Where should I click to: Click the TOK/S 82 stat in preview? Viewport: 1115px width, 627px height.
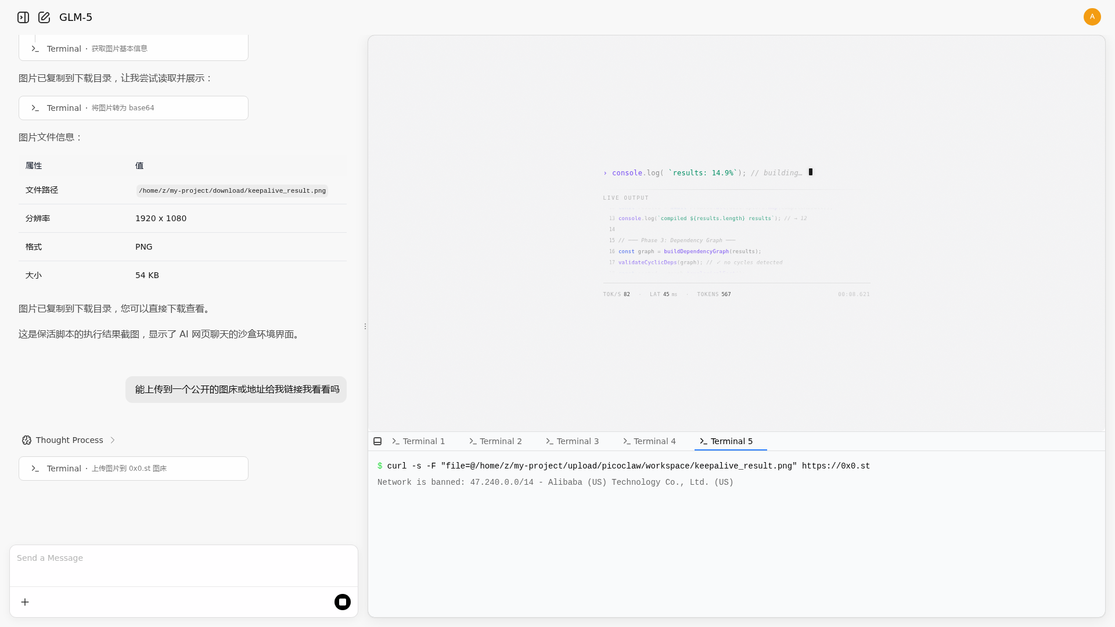pyautogui.click(x=616, y=294)
